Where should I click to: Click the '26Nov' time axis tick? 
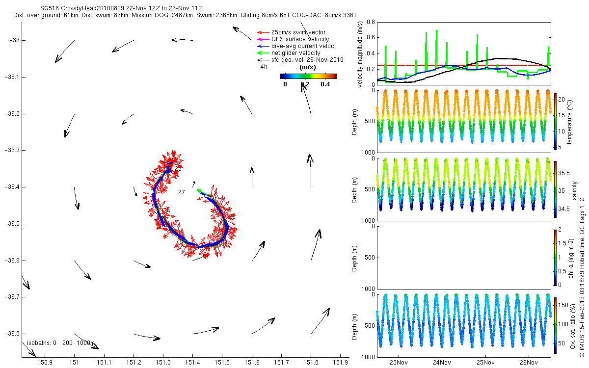529,363
